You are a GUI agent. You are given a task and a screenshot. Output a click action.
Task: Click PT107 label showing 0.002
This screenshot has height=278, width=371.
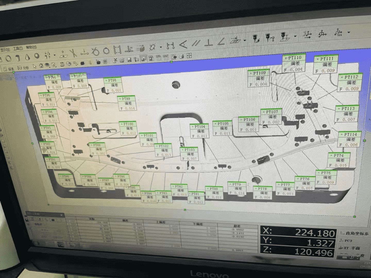click(x=271, y=117)
